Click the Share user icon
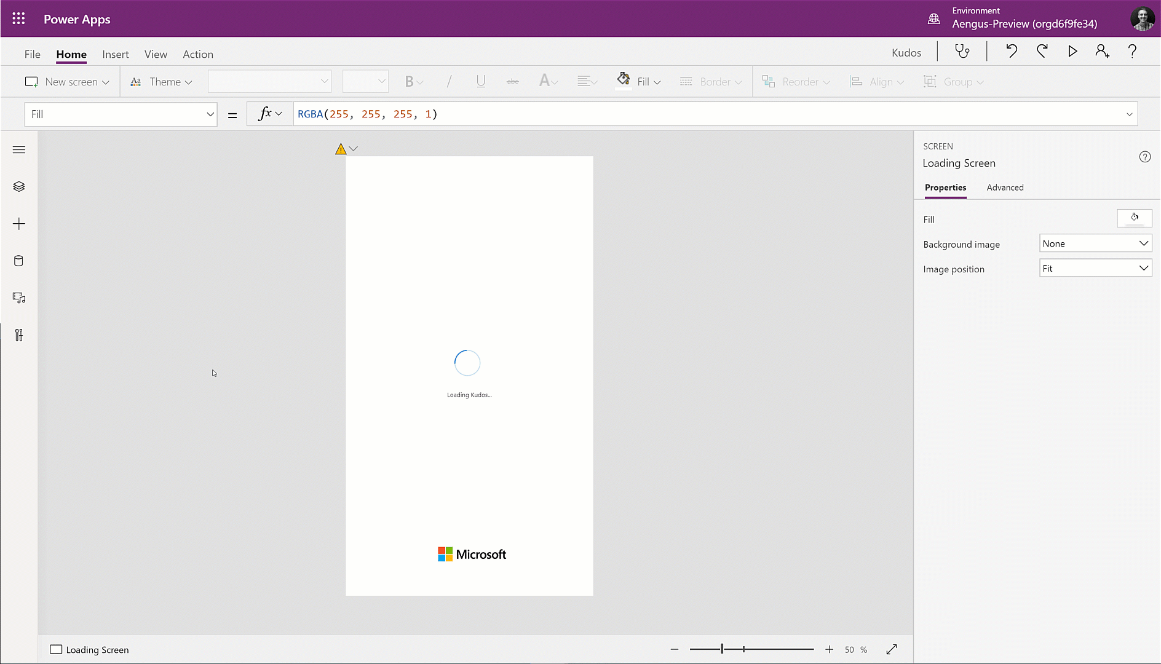Image resolution: width=1161 pixels, height=664 pixels. click(x=1103, y=52)
